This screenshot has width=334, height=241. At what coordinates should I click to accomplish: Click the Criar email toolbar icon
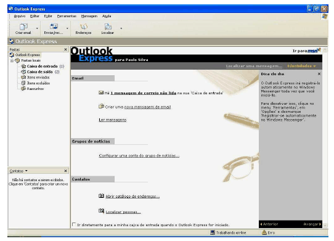[23, 27]
